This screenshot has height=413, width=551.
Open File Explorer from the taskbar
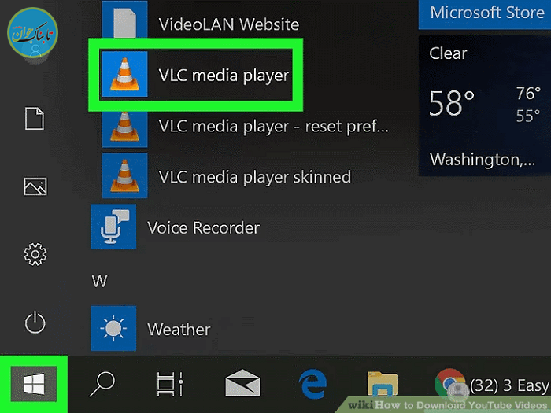[382, 384]
